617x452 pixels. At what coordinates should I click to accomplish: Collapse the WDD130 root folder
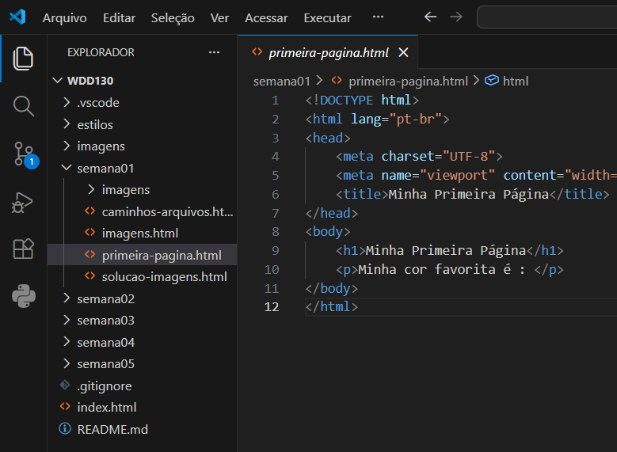point(143,81)
